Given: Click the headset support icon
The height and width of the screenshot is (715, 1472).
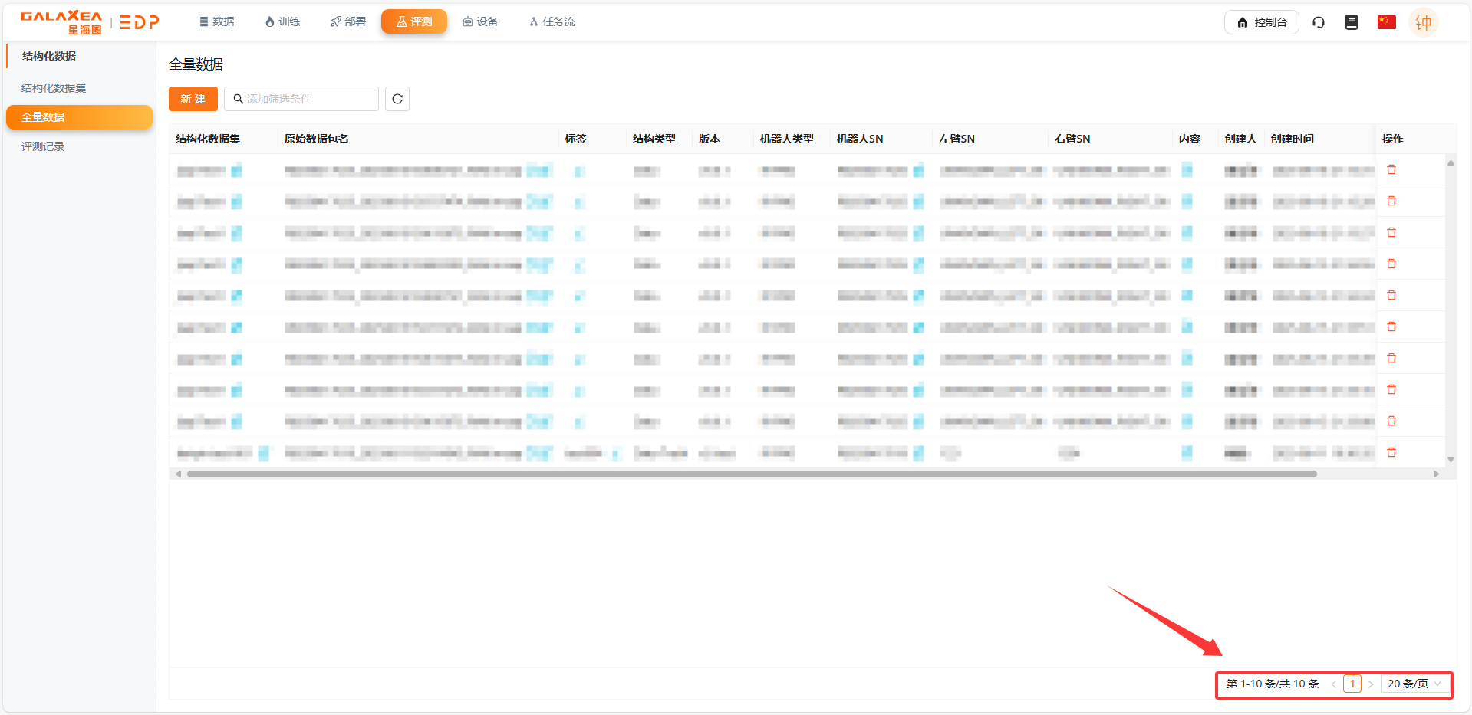Looking at the screenshot, I should point(1318,22).
